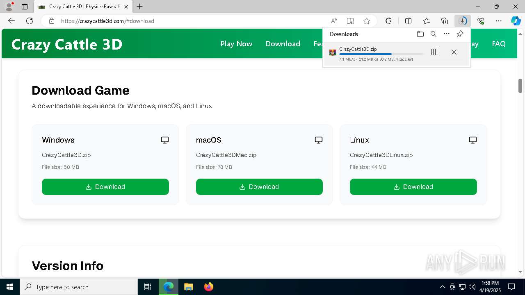Open the notification center
525x295 pixels.
[511, 287]
